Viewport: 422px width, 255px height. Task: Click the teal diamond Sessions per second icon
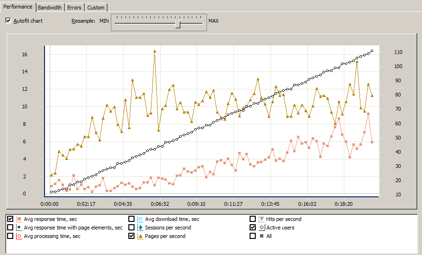coord(140,228)
